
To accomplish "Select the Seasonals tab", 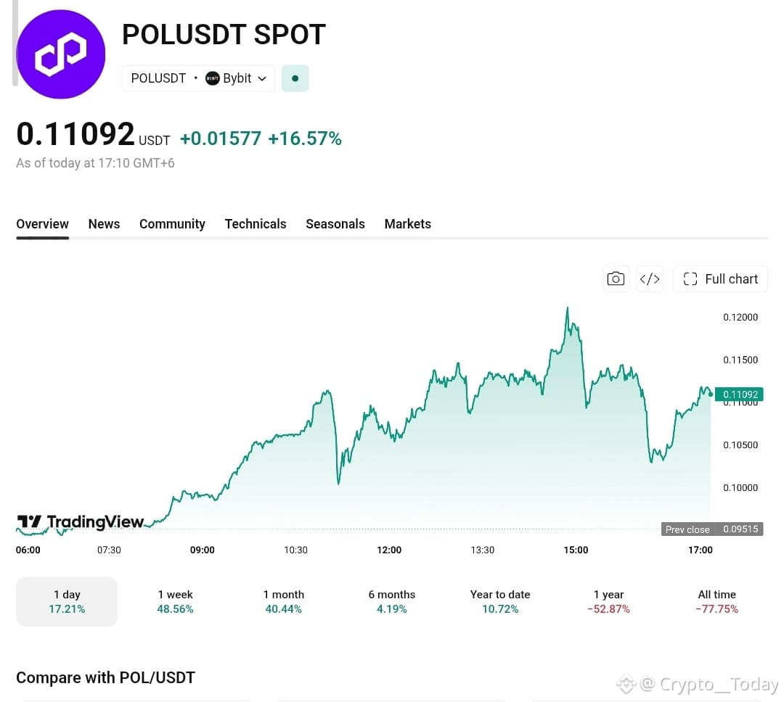I will point(335,224).
